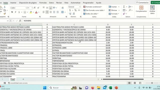Toggle underline formatting (S)

click(19, 12)
